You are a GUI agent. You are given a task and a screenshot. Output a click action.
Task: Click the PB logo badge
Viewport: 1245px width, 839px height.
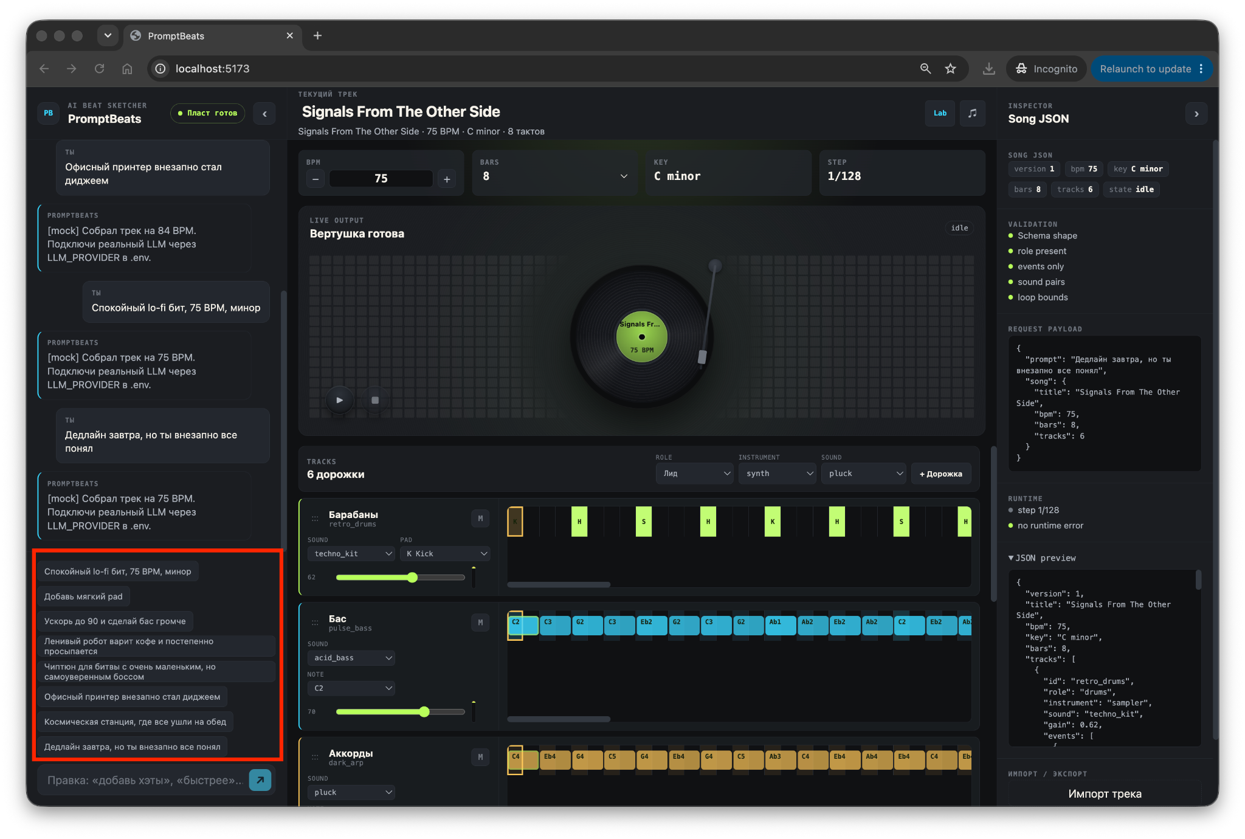(49, 113)
